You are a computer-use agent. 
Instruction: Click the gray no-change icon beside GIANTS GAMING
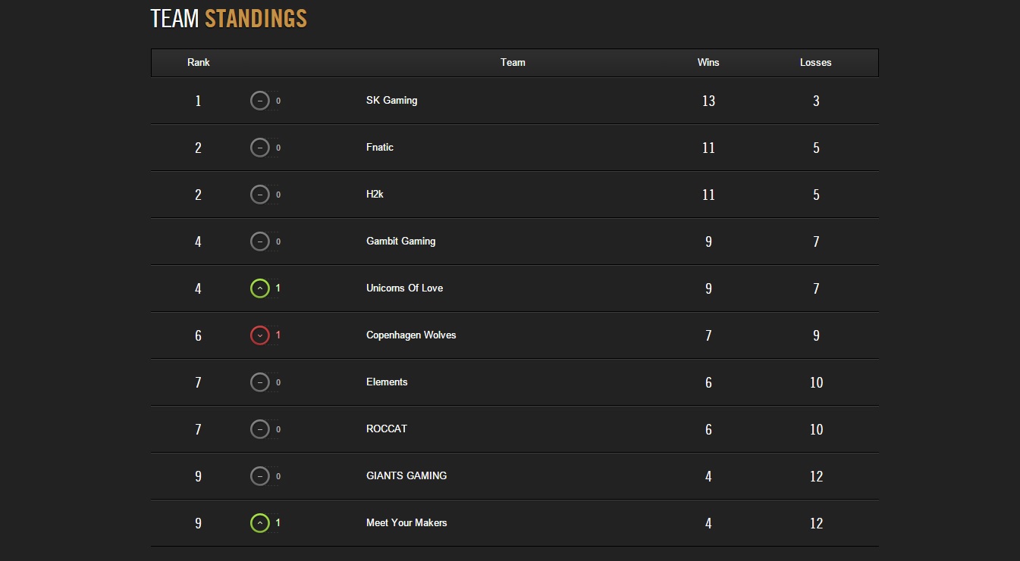point(260,476)
